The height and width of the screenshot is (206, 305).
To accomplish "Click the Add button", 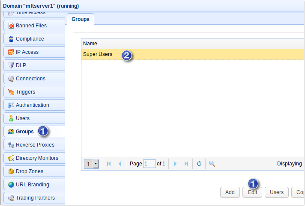I will pyautogui.click(x=230, y=192).
